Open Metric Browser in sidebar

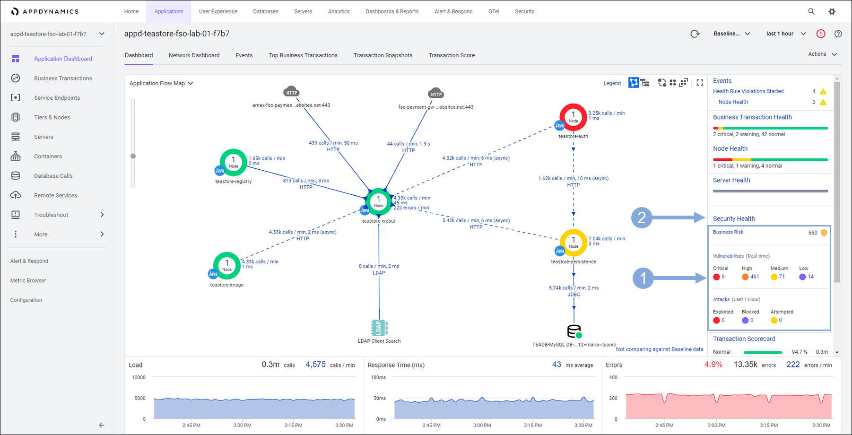(28, 280)
